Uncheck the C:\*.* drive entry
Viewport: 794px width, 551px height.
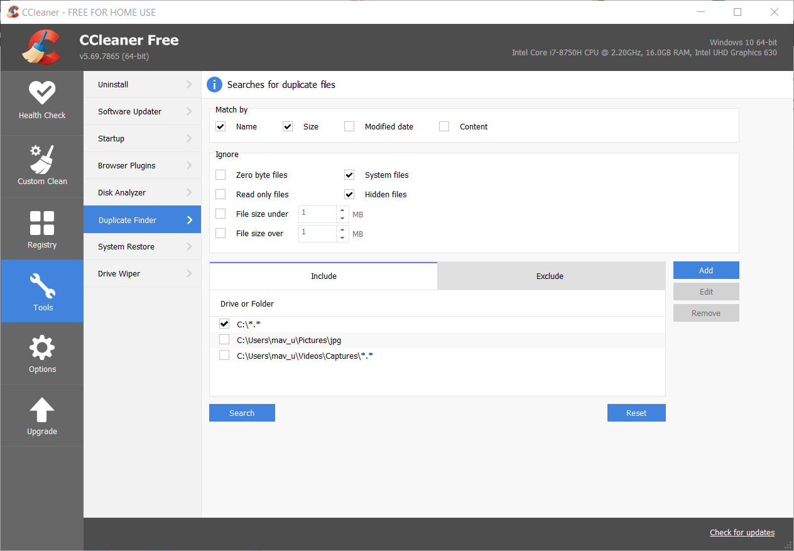(224, 324)
